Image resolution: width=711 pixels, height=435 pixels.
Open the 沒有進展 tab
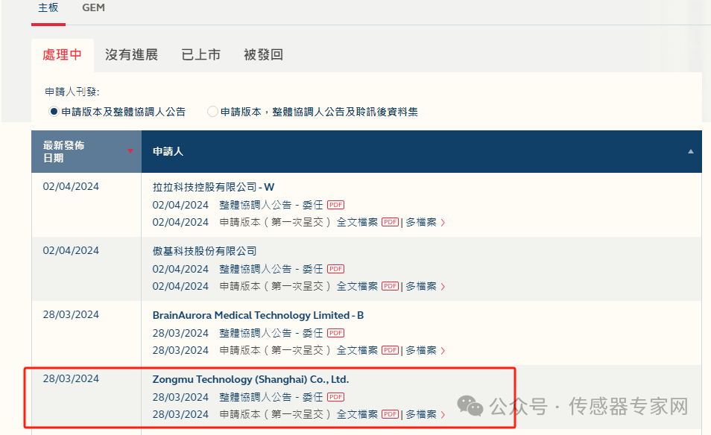tap(131, 55)
